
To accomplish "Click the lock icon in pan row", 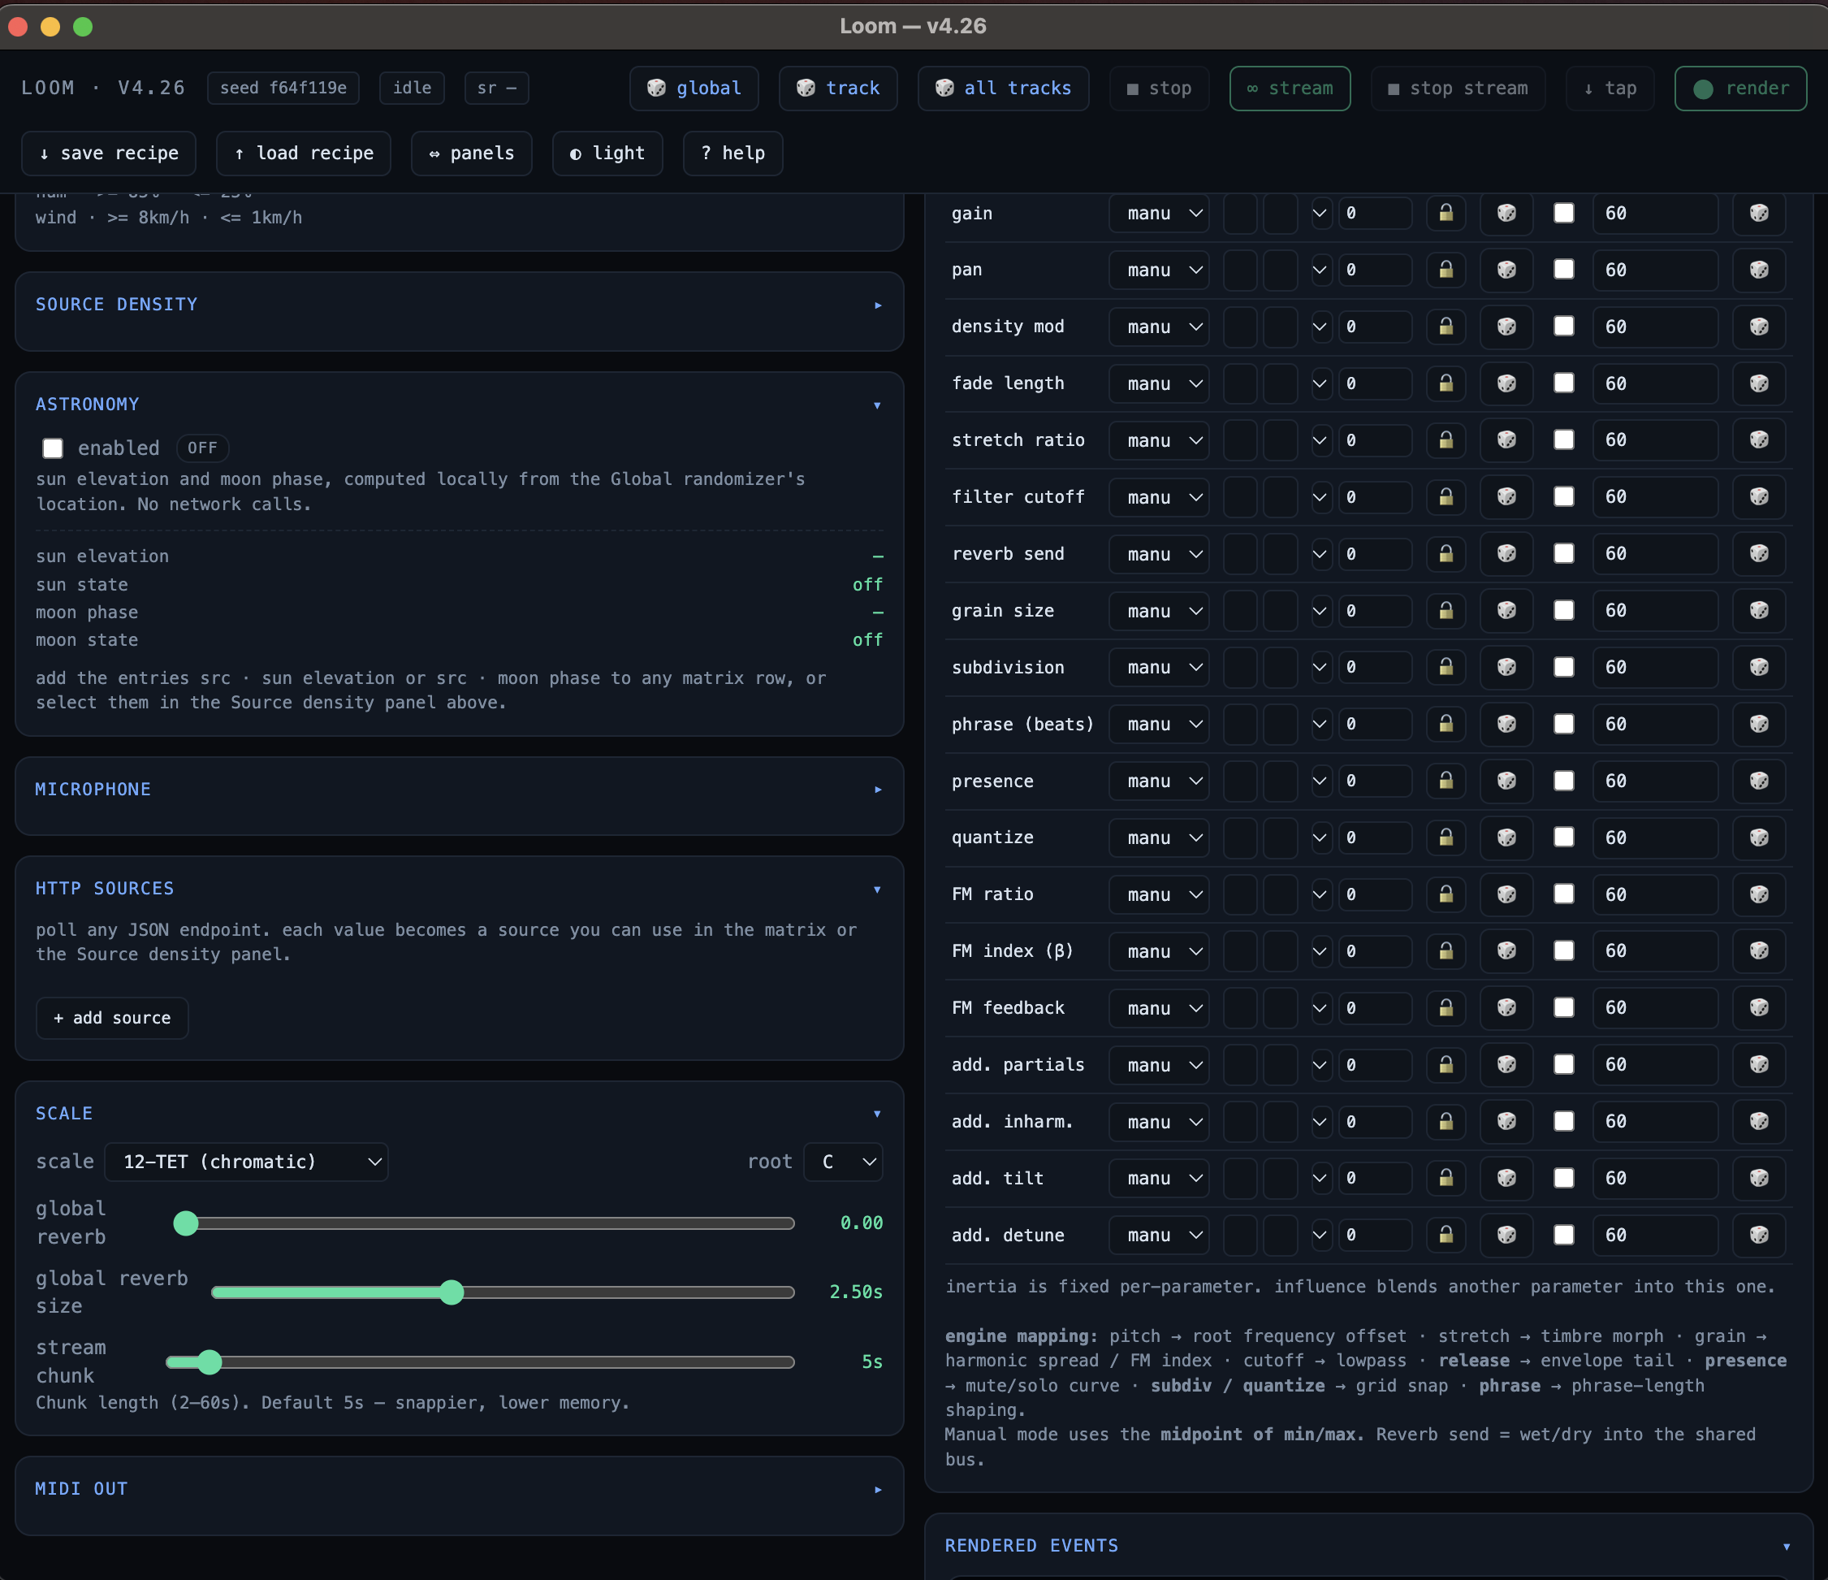I will pos(1446,270).
